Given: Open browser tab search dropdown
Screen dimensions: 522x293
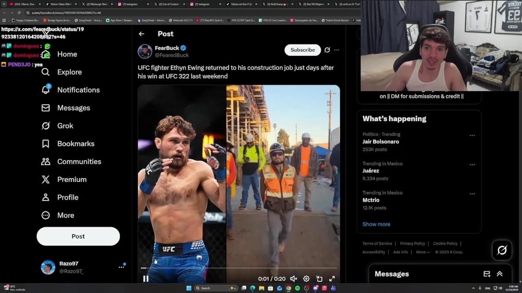Looking at the screenshot, I should point(4,4).
